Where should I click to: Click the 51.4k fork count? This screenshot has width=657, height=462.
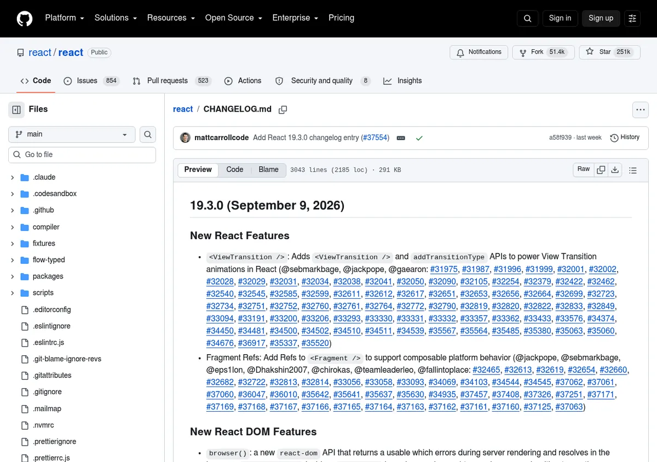click(557, 52)
